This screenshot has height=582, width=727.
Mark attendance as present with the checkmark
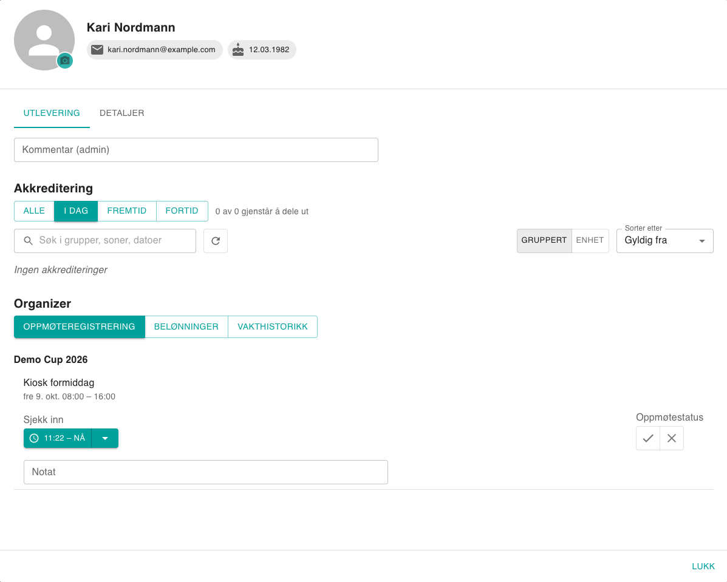[x=647, y=438]
